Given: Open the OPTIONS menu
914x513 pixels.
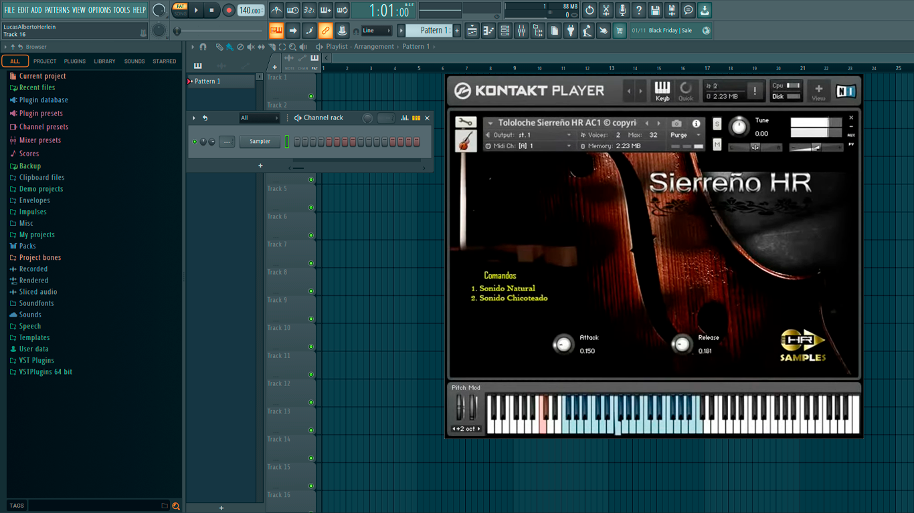Looking at the screenshot, I should 100,10.
